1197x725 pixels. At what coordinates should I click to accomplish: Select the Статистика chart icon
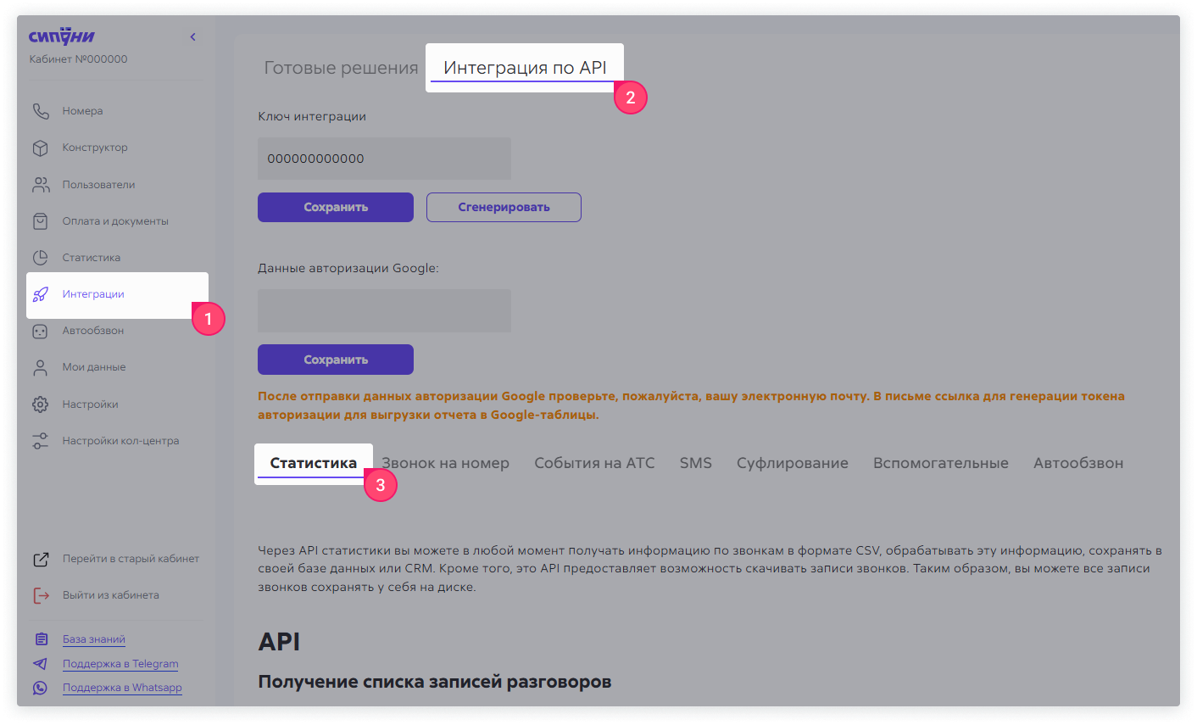(39, 257)
